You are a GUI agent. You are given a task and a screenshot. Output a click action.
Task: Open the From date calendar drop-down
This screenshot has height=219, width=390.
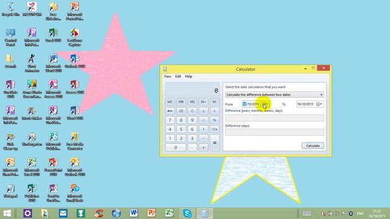[x=266, y=104]
